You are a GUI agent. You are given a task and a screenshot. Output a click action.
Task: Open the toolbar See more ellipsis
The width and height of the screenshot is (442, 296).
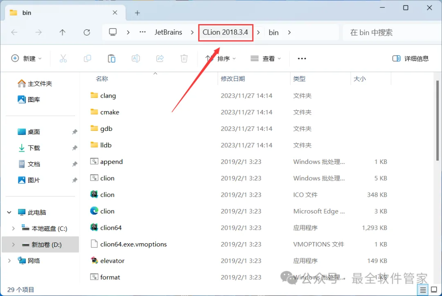(302, 58)
